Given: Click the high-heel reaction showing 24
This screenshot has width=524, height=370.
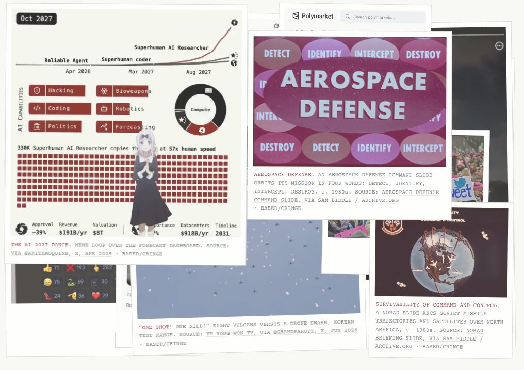Looking at the screenshot, I should tap(52, 296).
